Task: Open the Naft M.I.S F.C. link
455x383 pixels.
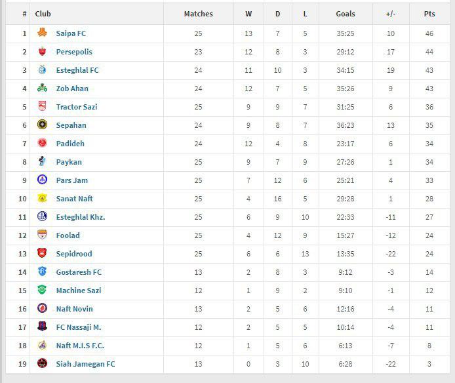Action: click(80, 346)
